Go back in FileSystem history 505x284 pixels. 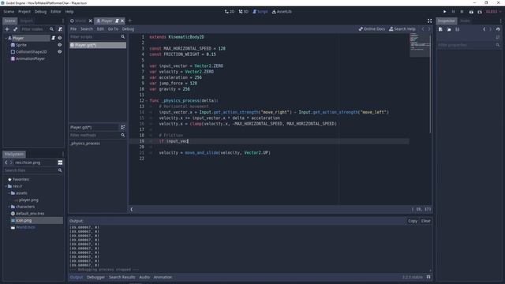(6, 163)
